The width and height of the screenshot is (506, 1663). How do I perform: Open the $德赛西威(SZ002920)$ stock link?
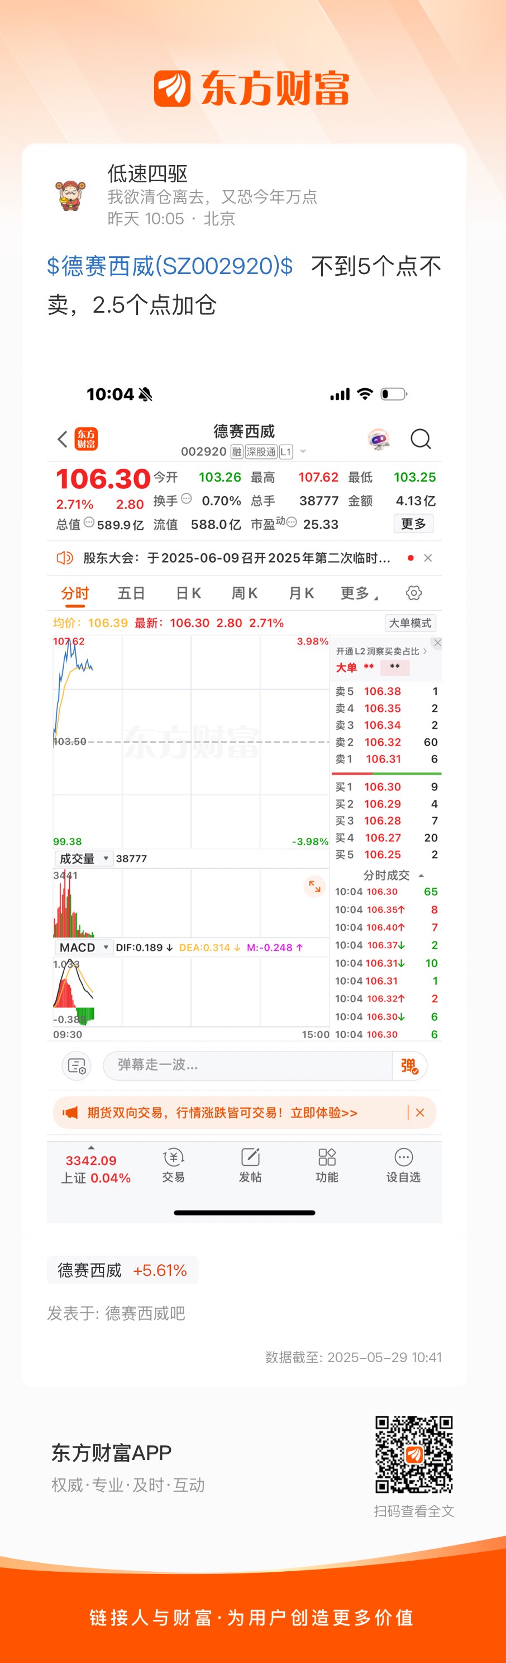(170, 266)
